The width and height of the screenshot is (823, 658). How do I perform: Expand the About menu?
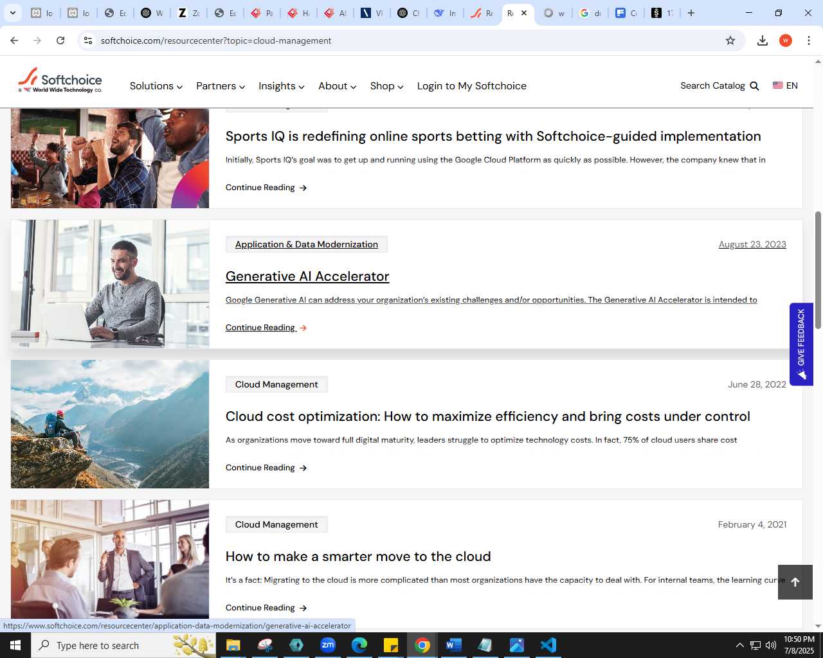pos(338,86)
